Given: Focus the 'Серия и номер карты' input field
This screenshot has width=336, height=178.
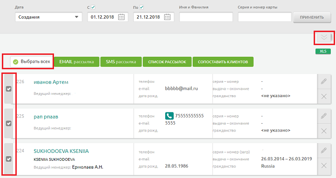Looking at the screenshot, I should coord(265,17).
